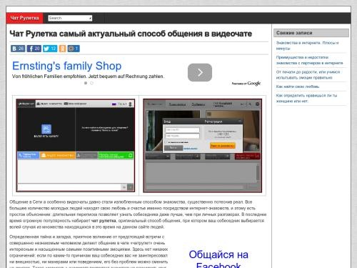This screenshot has width=357, height=268.
Task: Open the page title heading Чат Рулетка
Action: (131, 34)
